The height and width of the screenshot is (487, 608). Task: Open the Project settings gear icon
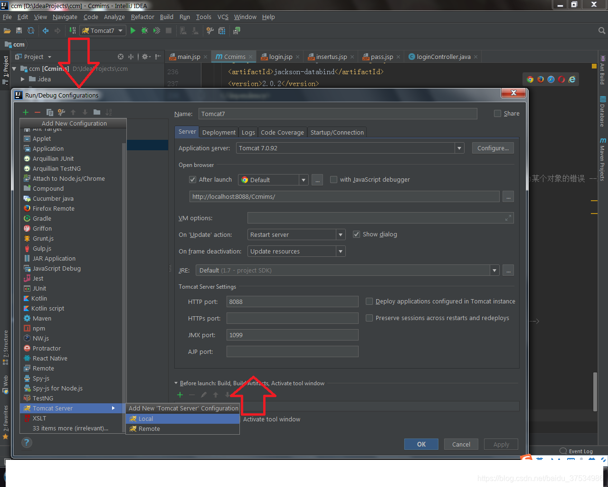(146, 57)
